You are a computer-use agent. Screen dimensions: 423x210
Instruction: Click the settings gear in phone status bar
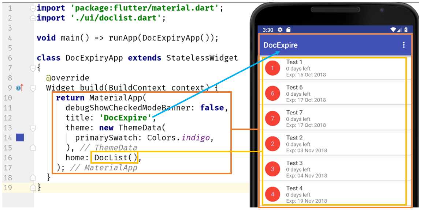[x=280, y=30]
